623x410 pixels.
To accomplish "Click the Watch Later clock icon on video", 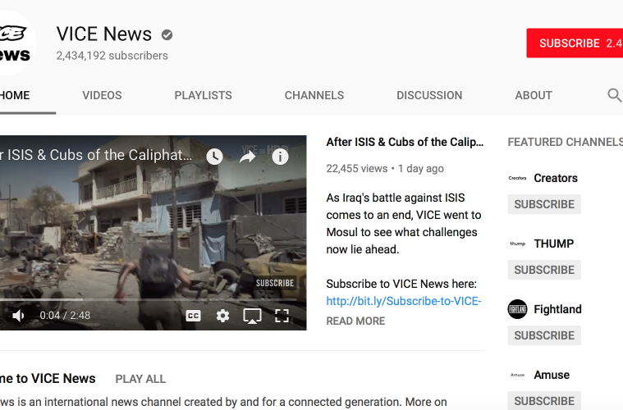I will point(214,157).
